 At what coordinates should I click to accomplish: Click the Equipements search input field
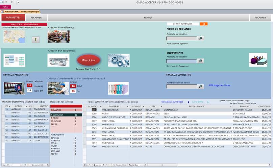point(181,61)
